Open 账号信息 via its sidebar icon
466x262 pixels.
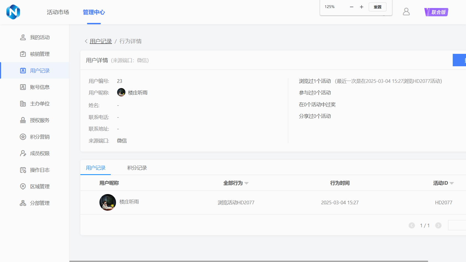point(23,87)
